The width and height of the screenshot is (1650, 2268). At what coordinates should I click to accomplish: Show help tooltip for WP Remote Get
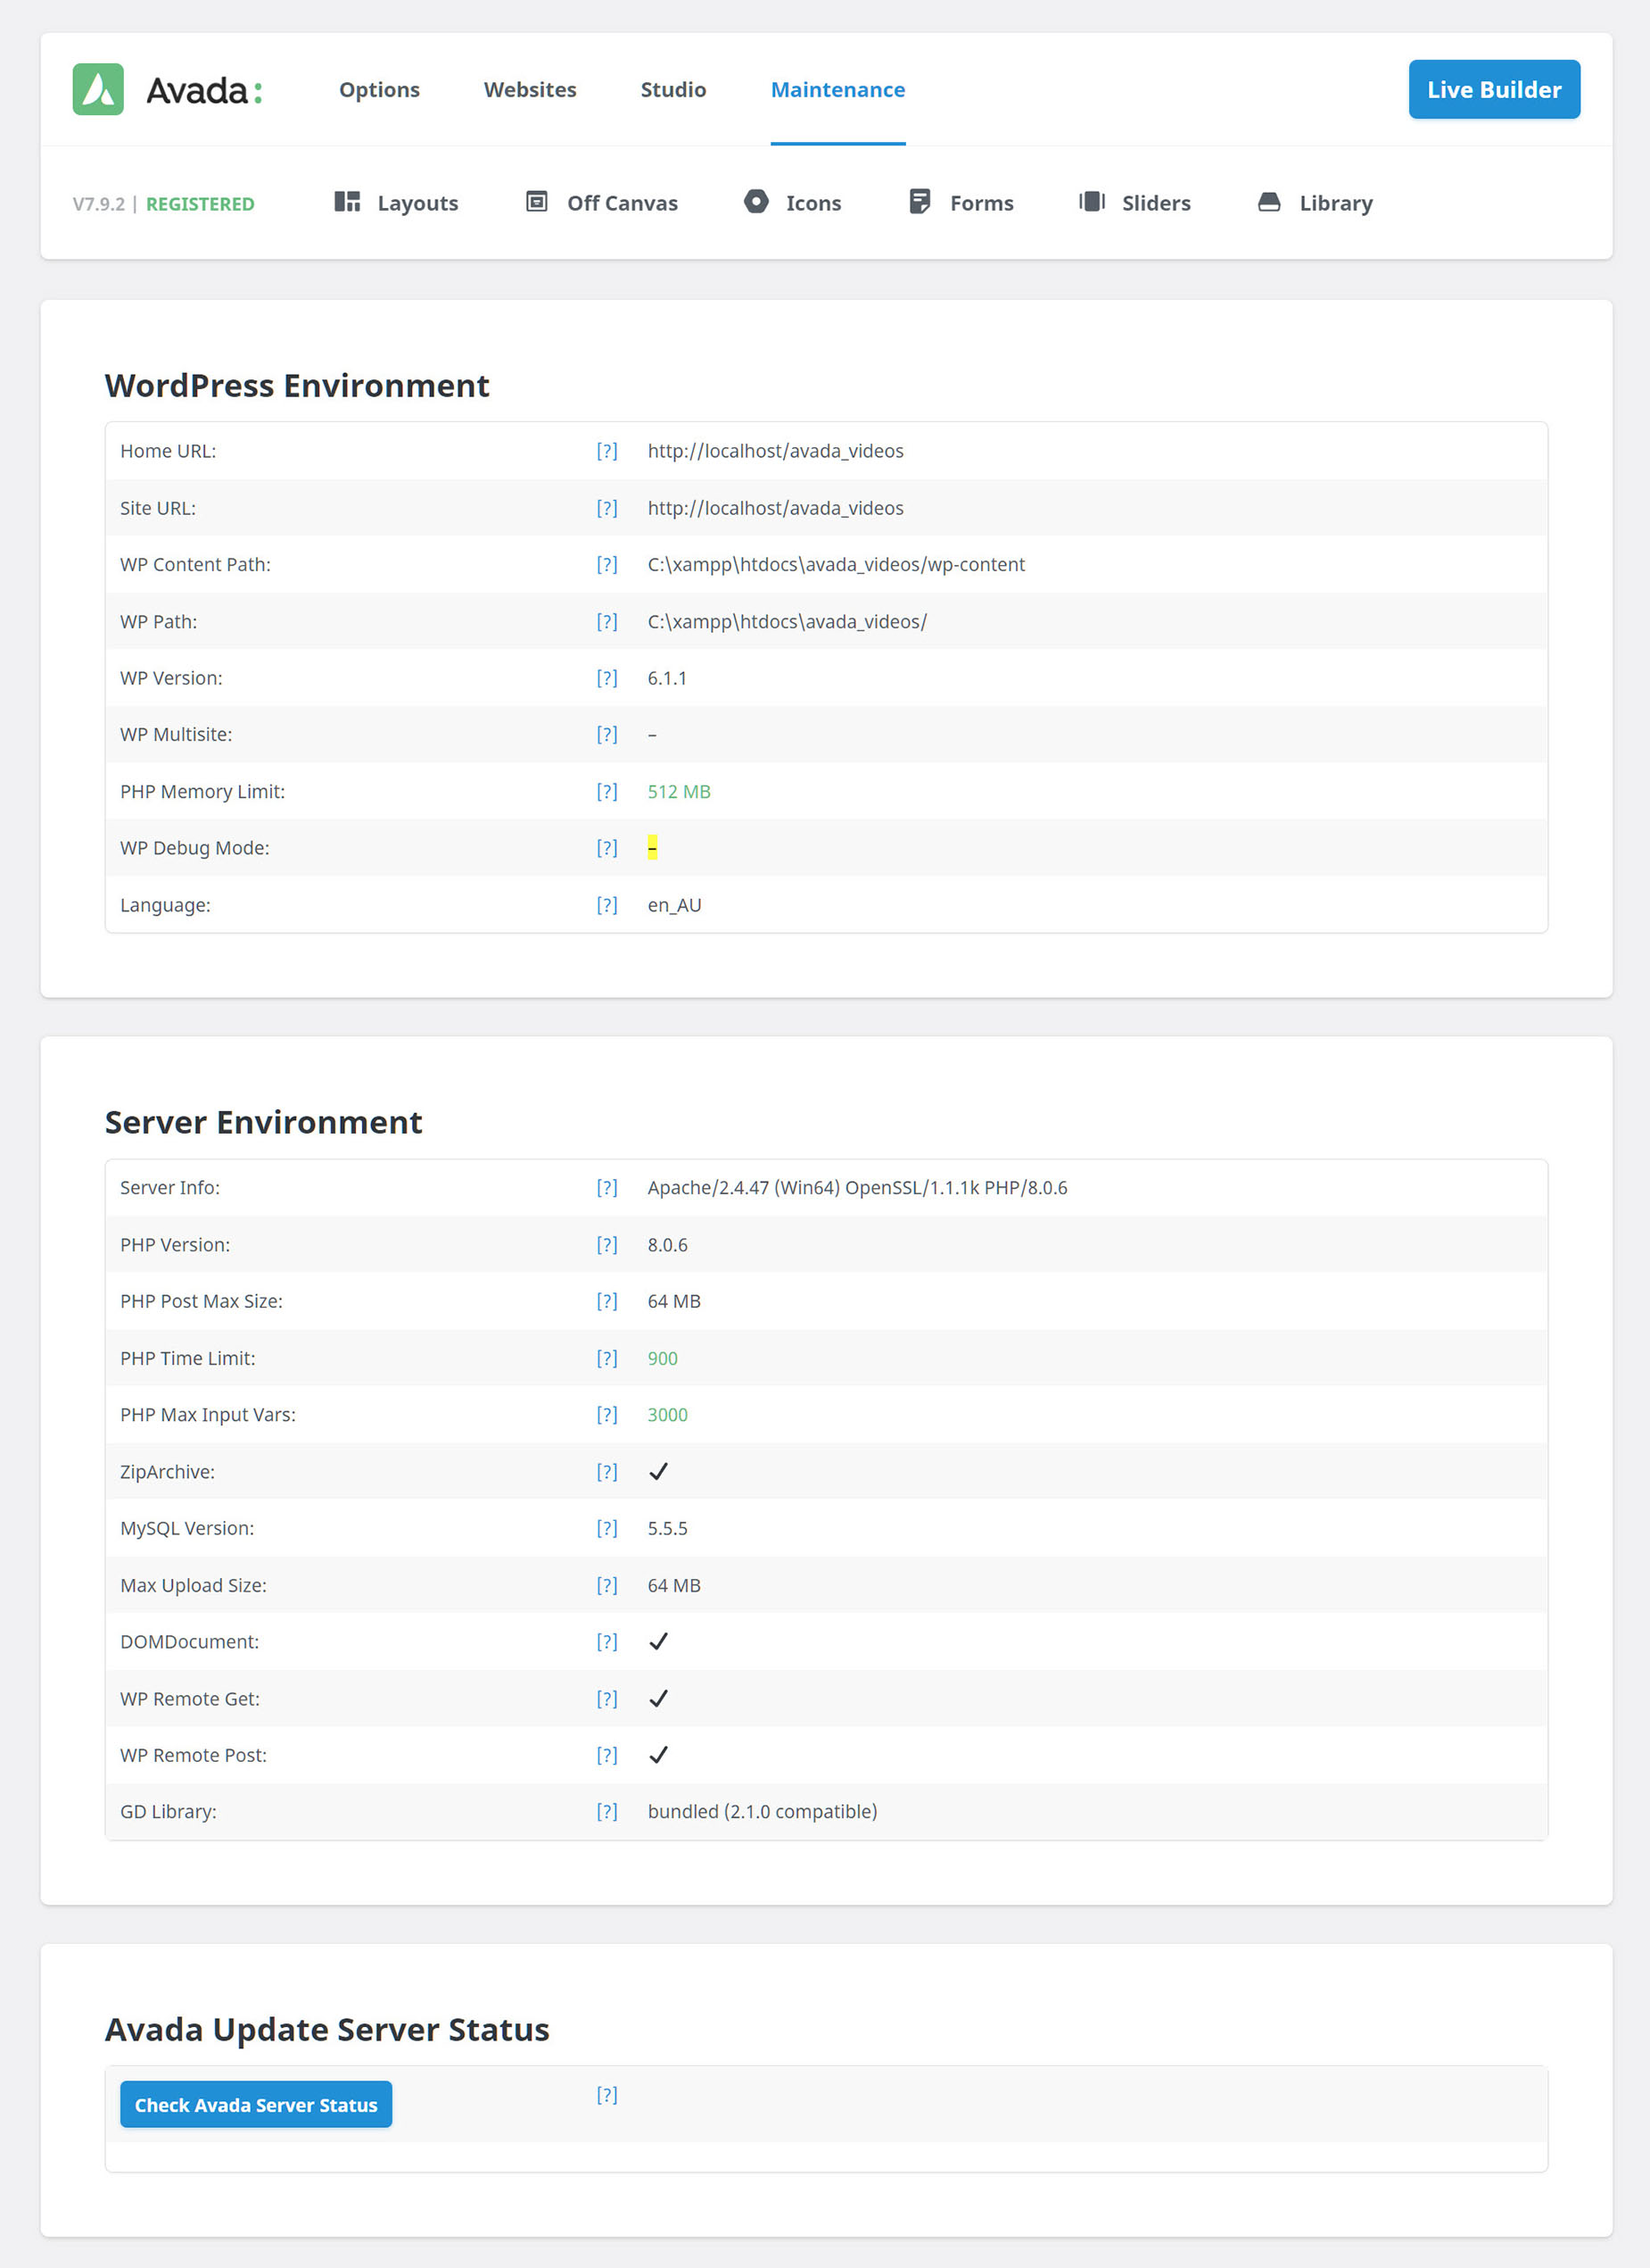point(606,1698)
